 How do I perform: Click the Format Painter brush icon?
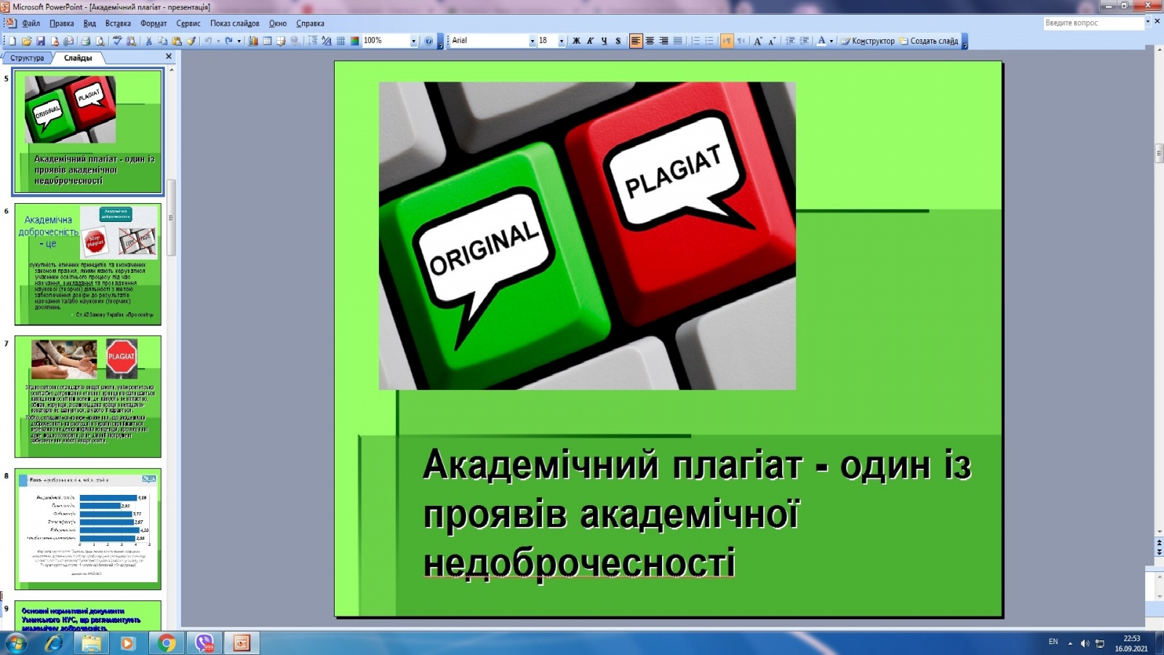191,41
